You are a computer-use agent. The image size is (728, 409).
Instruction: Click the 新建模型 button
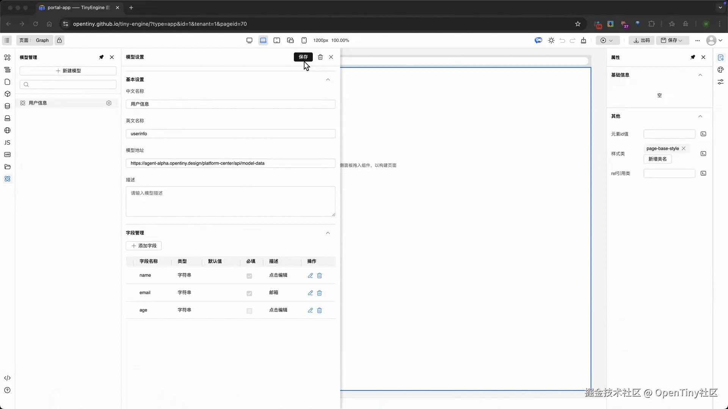[68, 71]
